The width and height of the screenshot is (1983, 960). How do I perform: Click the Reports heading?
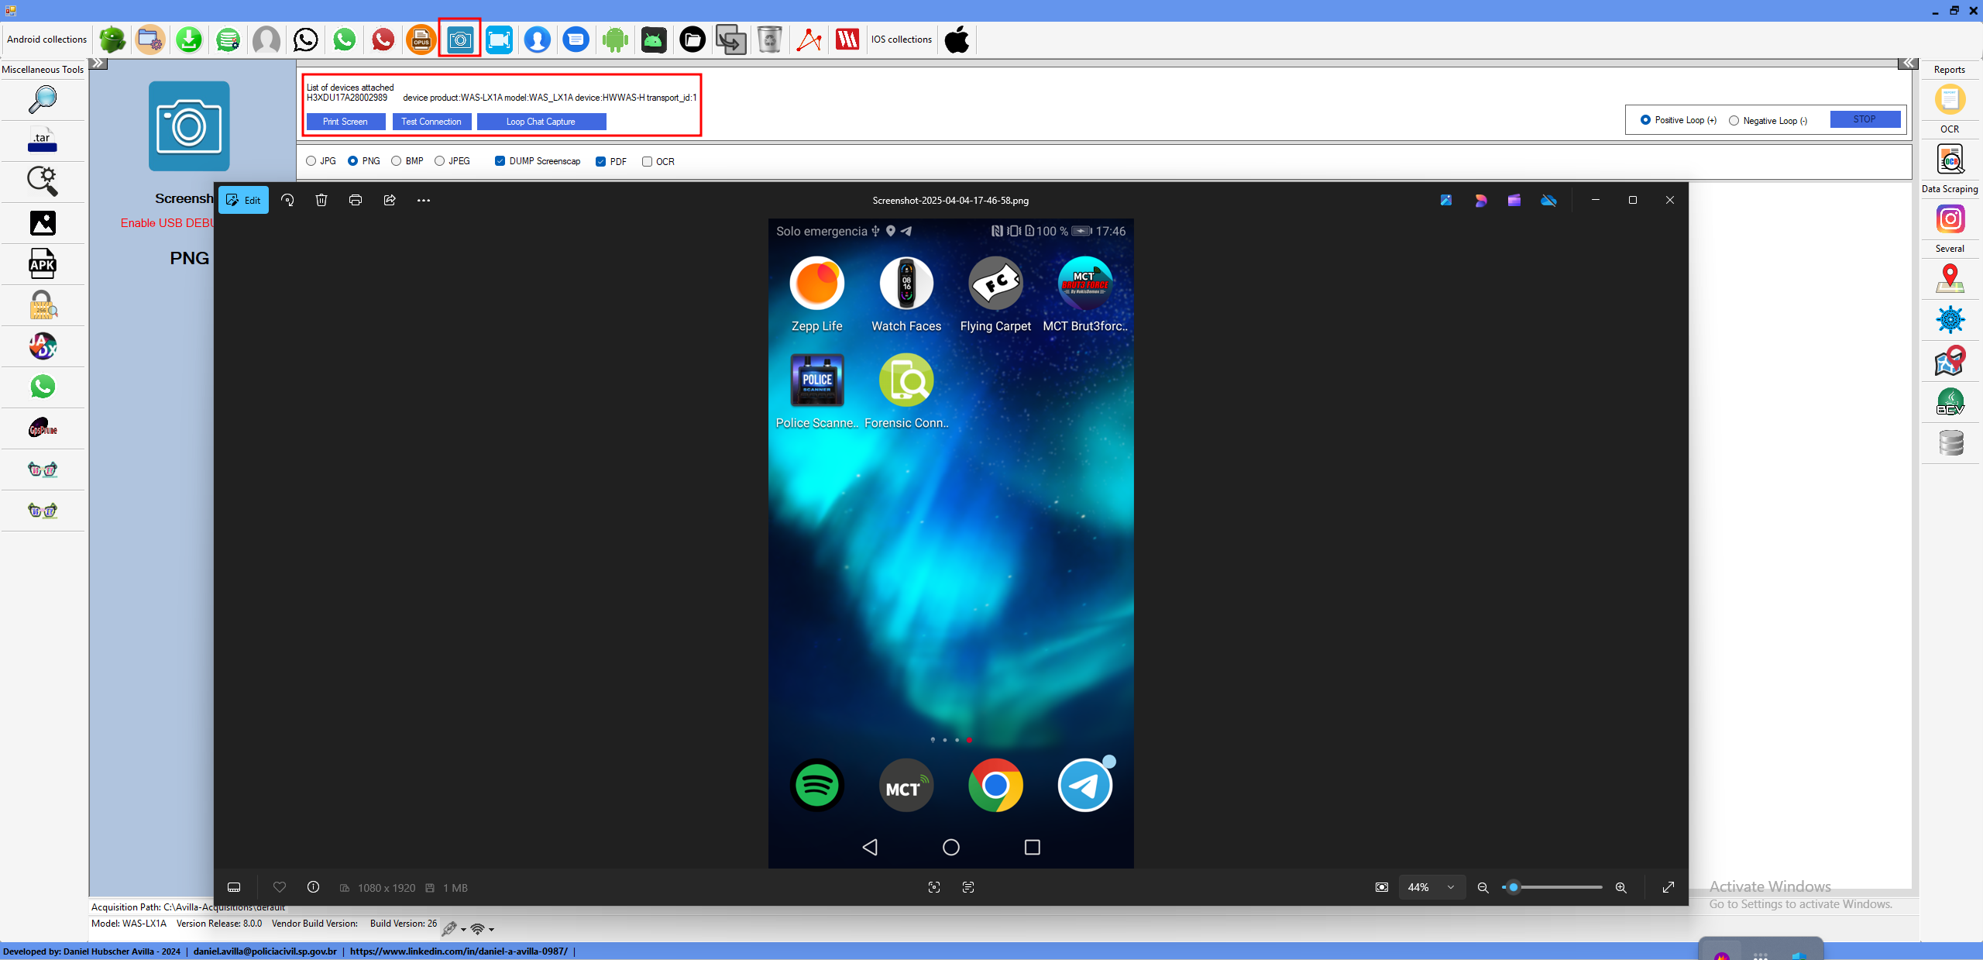pos(1949,70)
